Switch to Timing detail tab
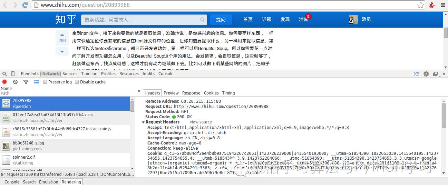This screenshot has height=190, width=448. (x=228, y=93)
